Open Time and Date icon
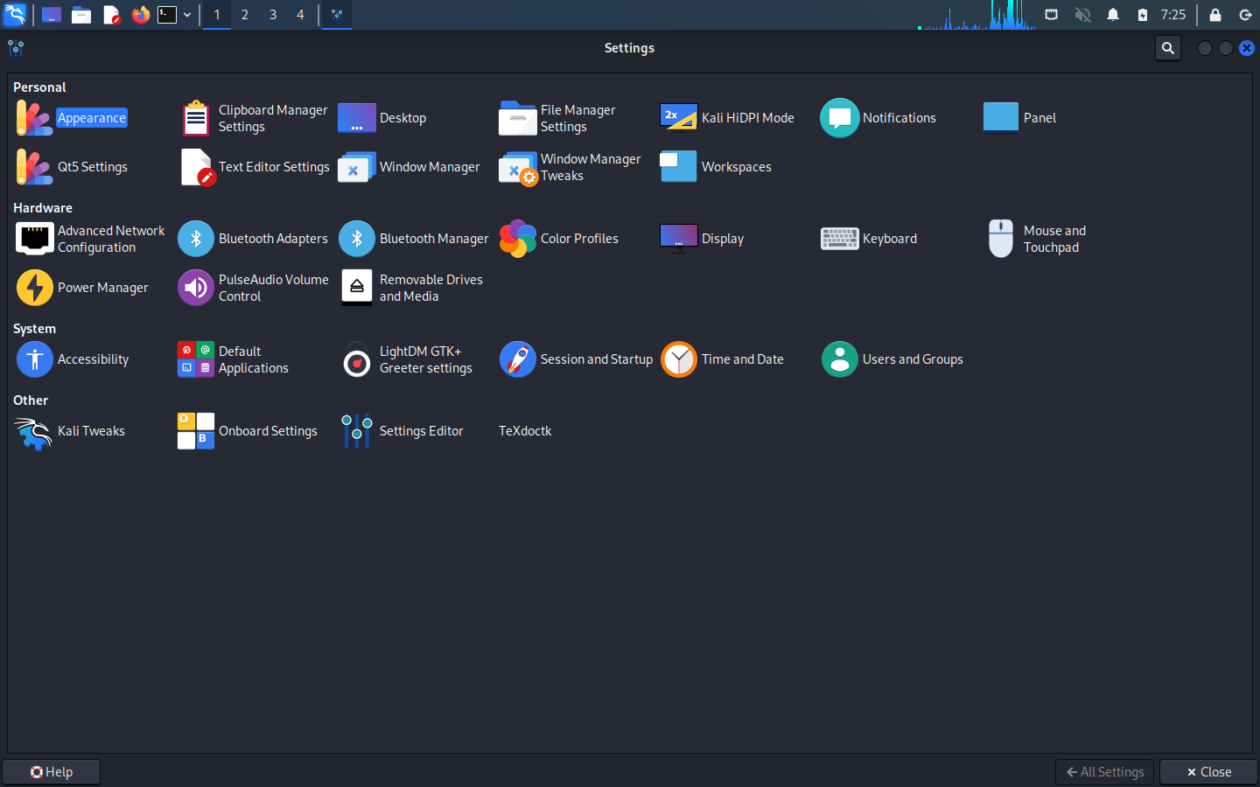The image size is (1260, 787). pos(679,359)
